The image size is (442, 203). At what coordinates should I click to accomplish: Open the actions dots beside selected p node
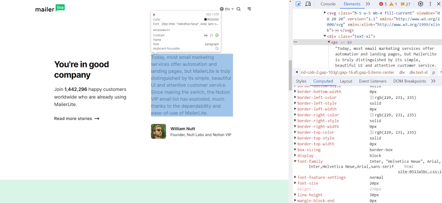click(x=295, y=41)
